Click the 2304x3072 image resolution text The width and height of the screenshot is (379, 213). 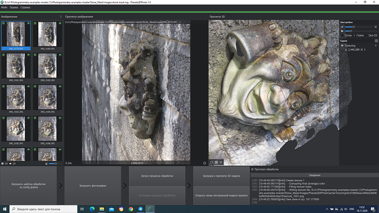tap(137, 163)
